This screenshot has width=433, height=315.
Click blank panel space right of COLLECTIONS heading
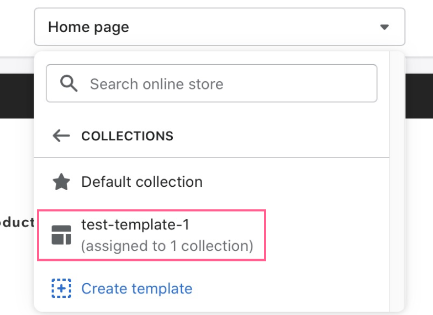281,136
